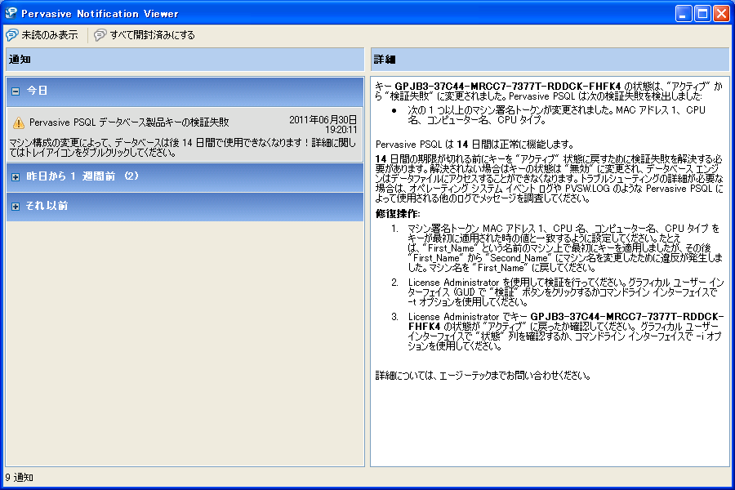Image resolution: width=735 pixels, height=490 pixels.
Task: Click the 修復操作 heading in the details pane
Action: coord(398,214)
